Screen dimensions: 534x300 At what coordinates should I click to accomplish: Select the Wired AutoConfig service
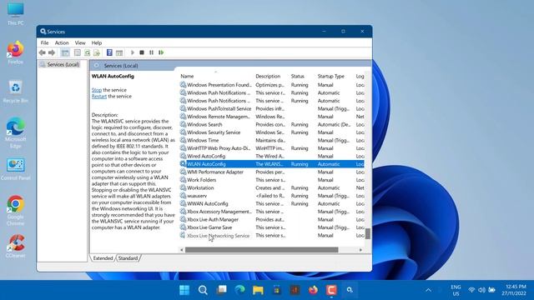pyautogui.click(x=271, y=156)
